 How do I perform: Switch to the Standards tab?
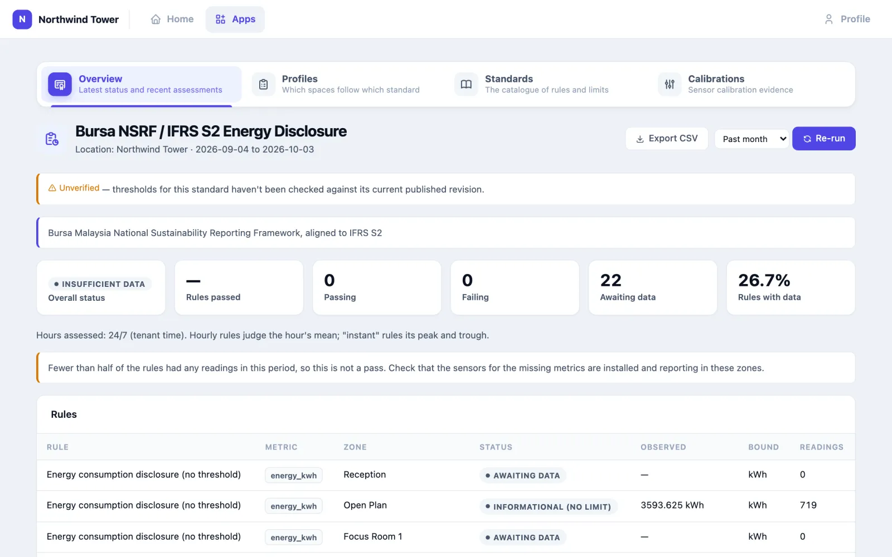click(547, 84)
